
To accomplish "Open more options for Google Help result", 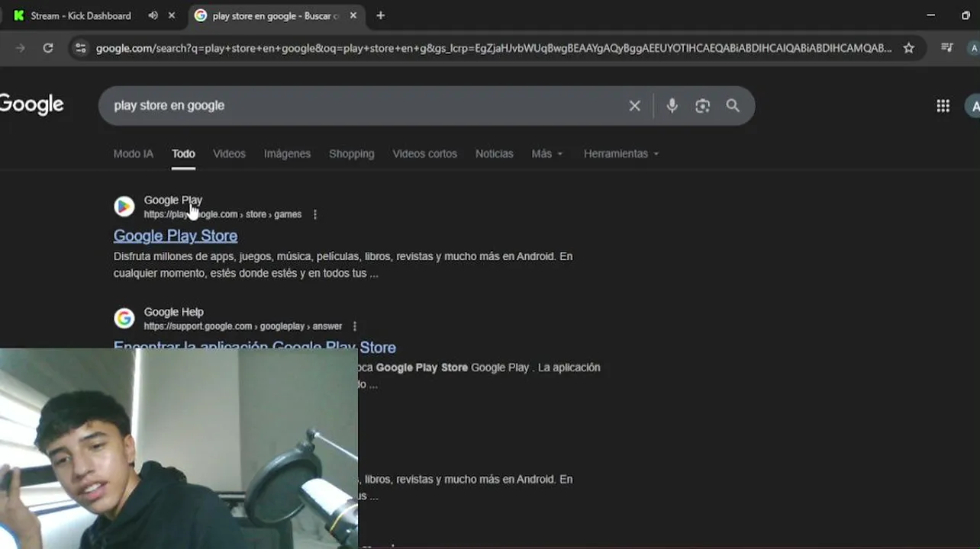I will click(x=354, y=326).
